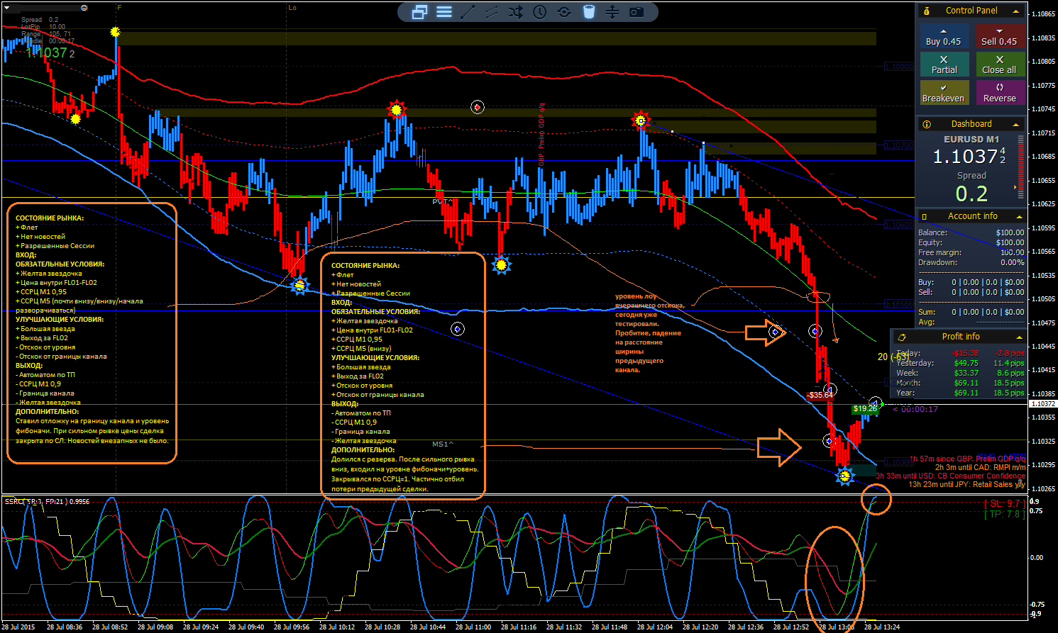This screenshot has width=1058, height=633.
Task: Collapse the Profit info panel
Action: pos(1019,337)
